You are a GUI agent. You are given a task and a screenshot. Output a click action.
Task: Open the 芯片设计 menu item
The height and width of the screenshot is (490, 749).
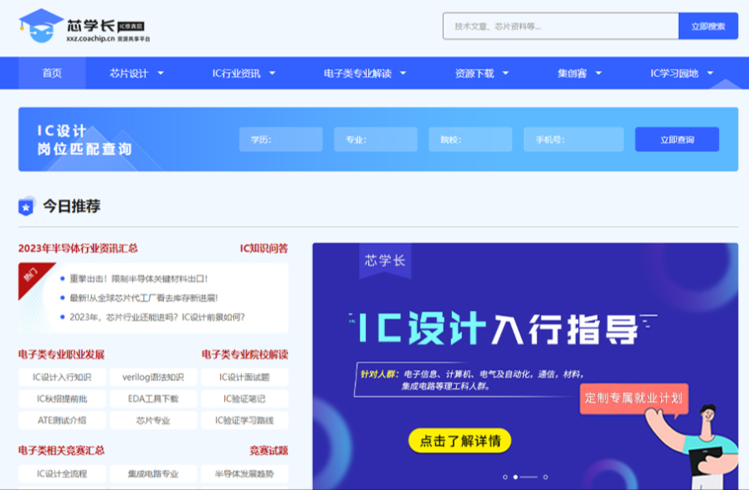(129, 73)
